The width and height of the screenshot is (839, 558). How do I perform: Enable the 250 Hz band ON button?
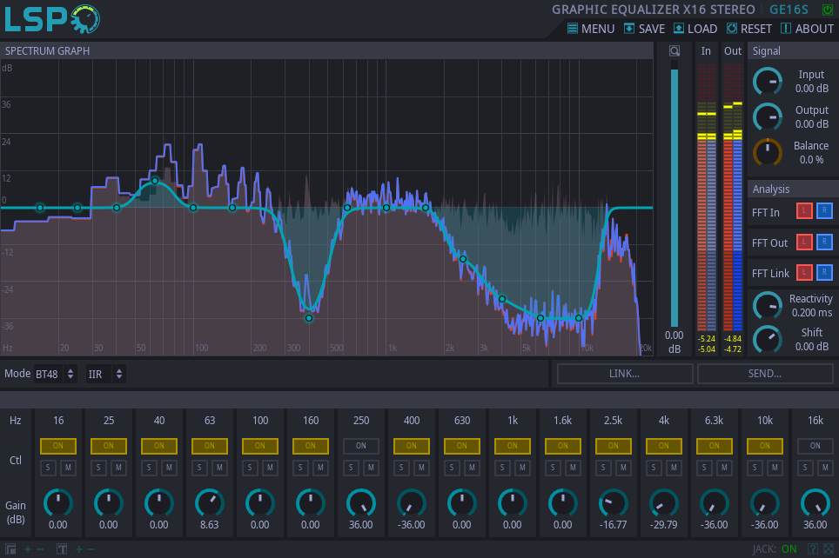pyautogui.click(x=361, y=446)
